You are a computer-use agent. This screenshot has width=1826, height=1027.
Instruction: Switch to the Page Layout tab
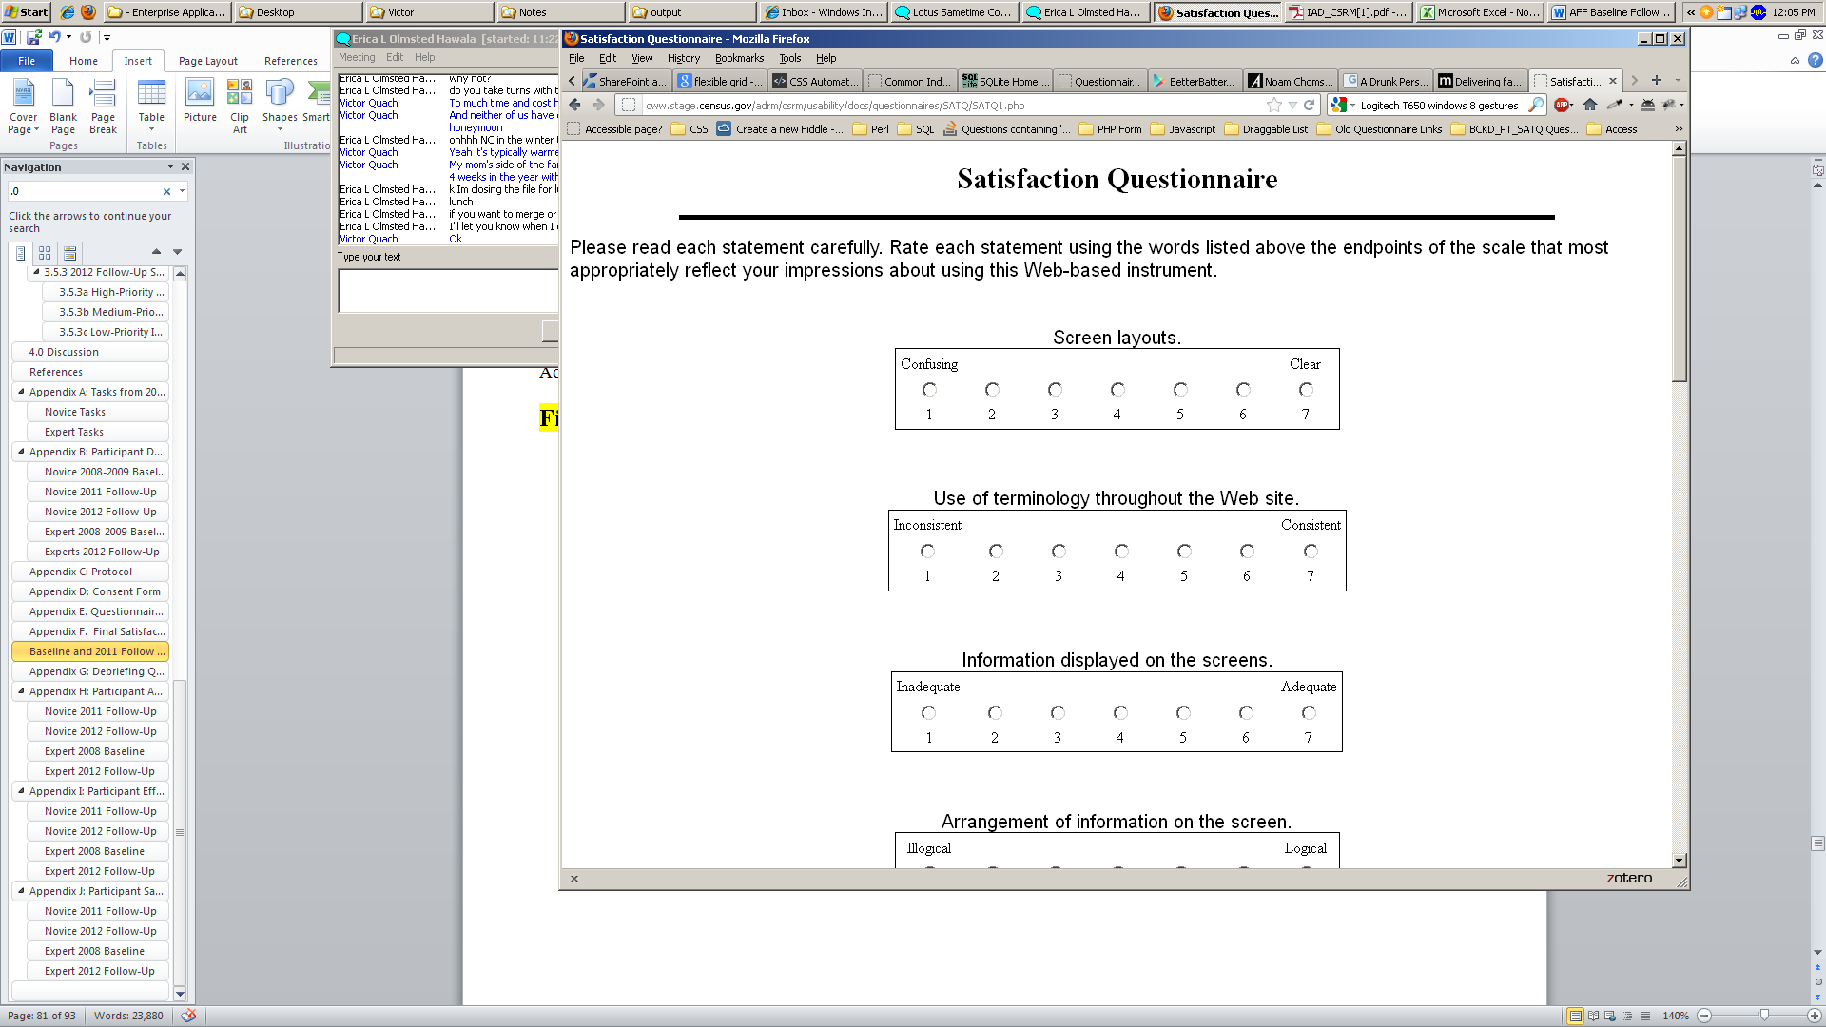pyautogui.click(x=208, y=61)
